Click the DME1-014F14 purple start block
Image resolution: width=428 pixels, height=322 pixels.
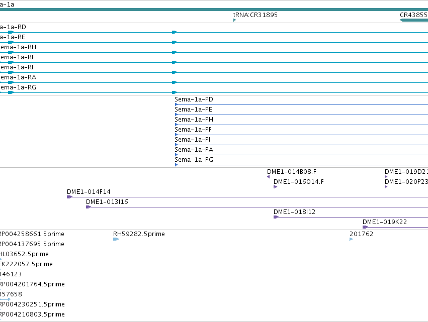[69, 197]
